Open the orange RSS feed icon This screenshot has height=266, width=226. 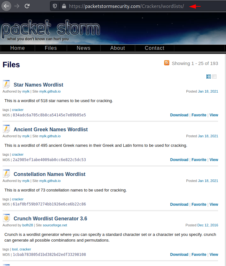pos(167,63)
